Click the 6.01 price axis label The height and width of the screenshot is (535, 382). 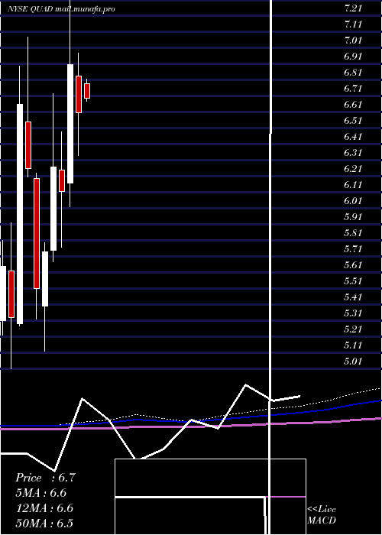(353, 201)
